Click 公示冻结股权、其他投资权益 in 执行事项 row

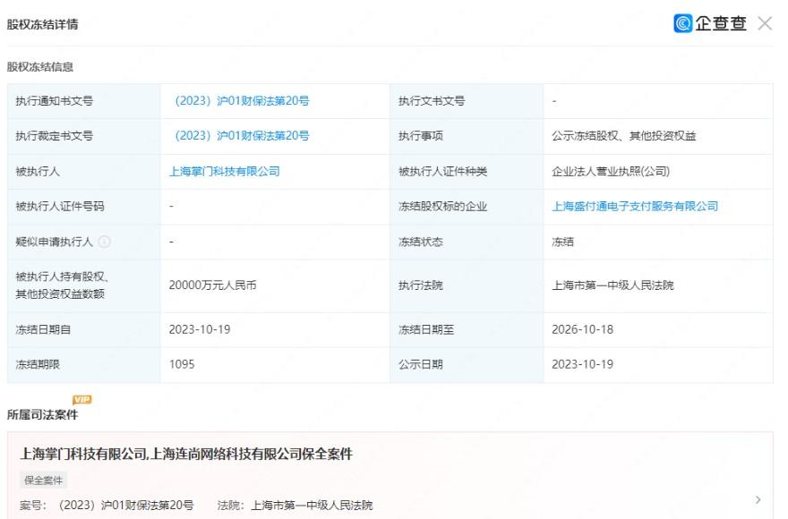(623, 136)
